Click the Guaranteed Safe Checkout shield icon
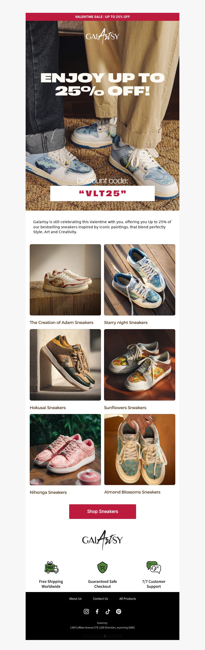The width and height of the screenshot is (205, 650). click(102, 567)
